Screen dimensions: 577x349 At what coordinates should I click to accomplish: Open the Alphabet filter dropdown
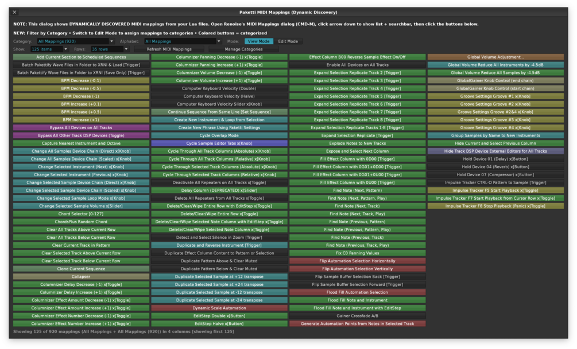click(x=182, y=41)
